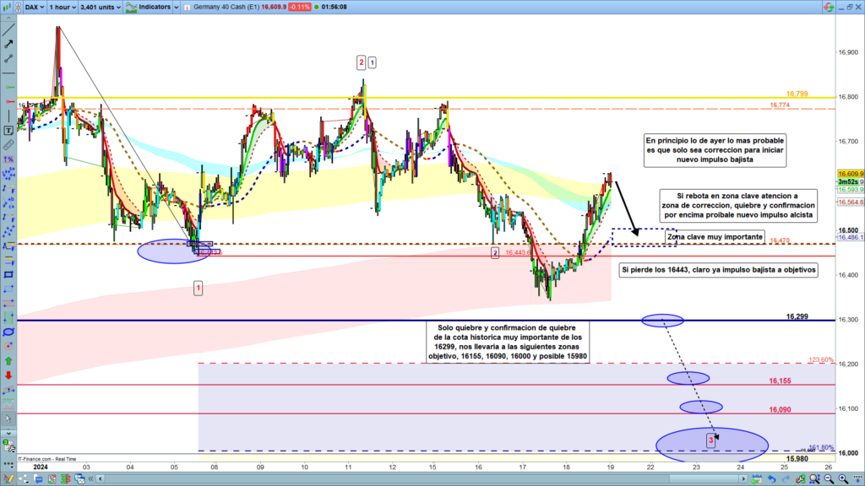This screenshot has height=486, width=865.
Task: Open the 1 hour timeframe dropdown
Action: tap(63, 7)
